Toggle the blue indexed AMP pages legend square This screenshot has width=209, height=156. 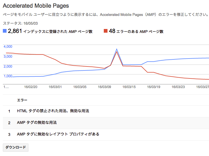click(x=5, y=31)
